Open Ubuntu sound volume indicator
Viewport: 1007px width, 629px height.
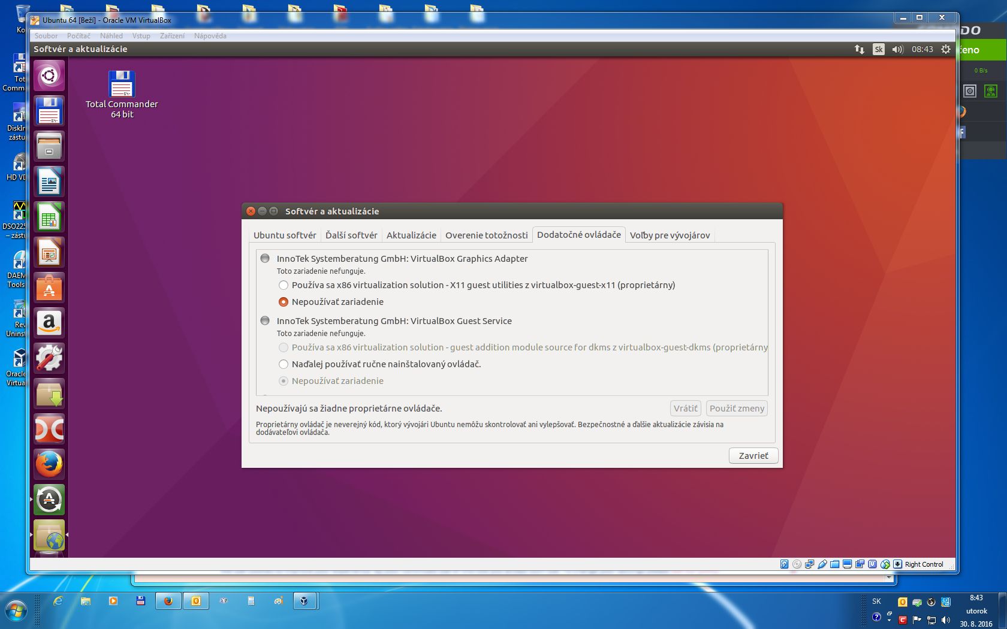point(897,49)
